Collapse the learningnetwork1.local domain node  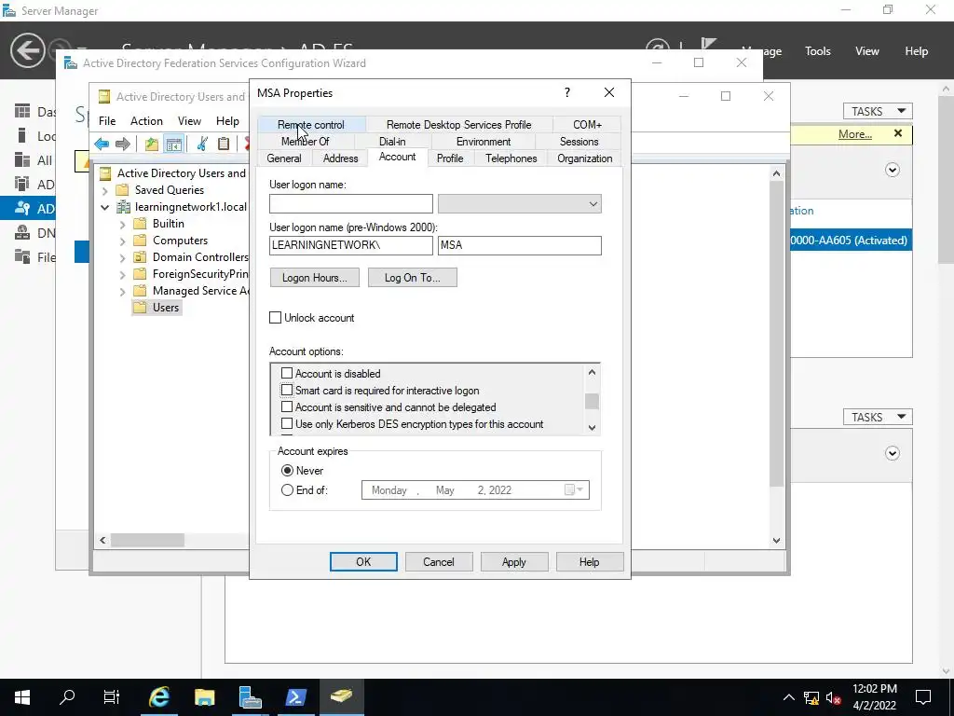[x=104, y=208]
